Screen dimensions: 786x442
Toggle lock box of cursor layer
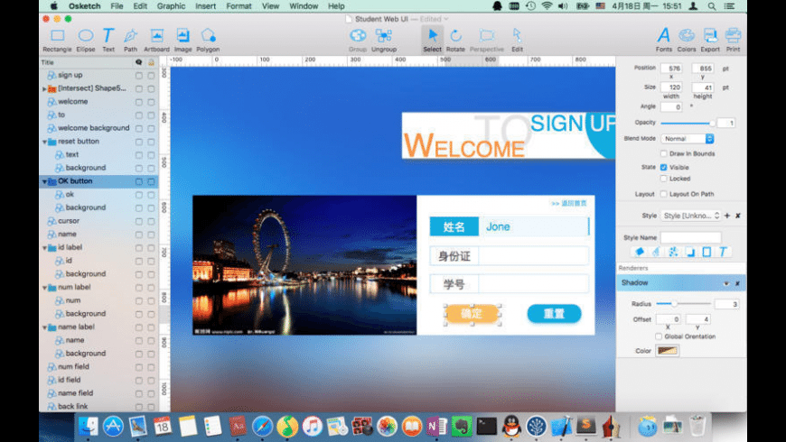tap(151, 221)
